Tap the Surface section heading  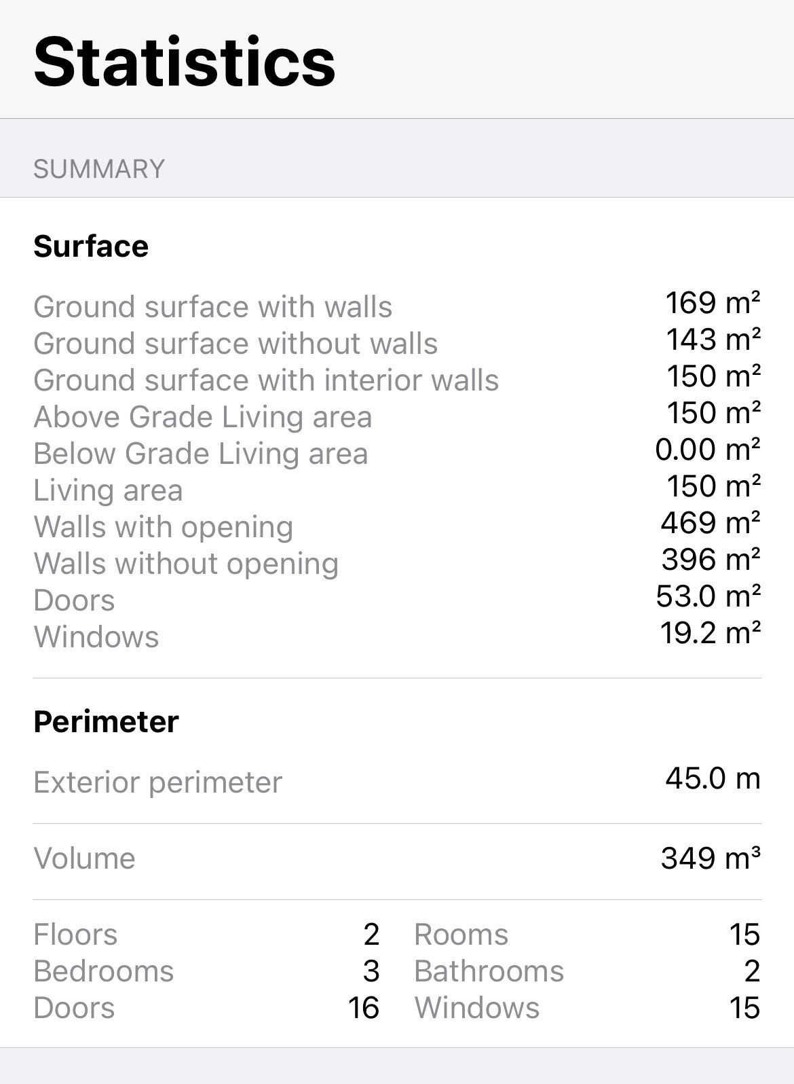pos(91,246)
